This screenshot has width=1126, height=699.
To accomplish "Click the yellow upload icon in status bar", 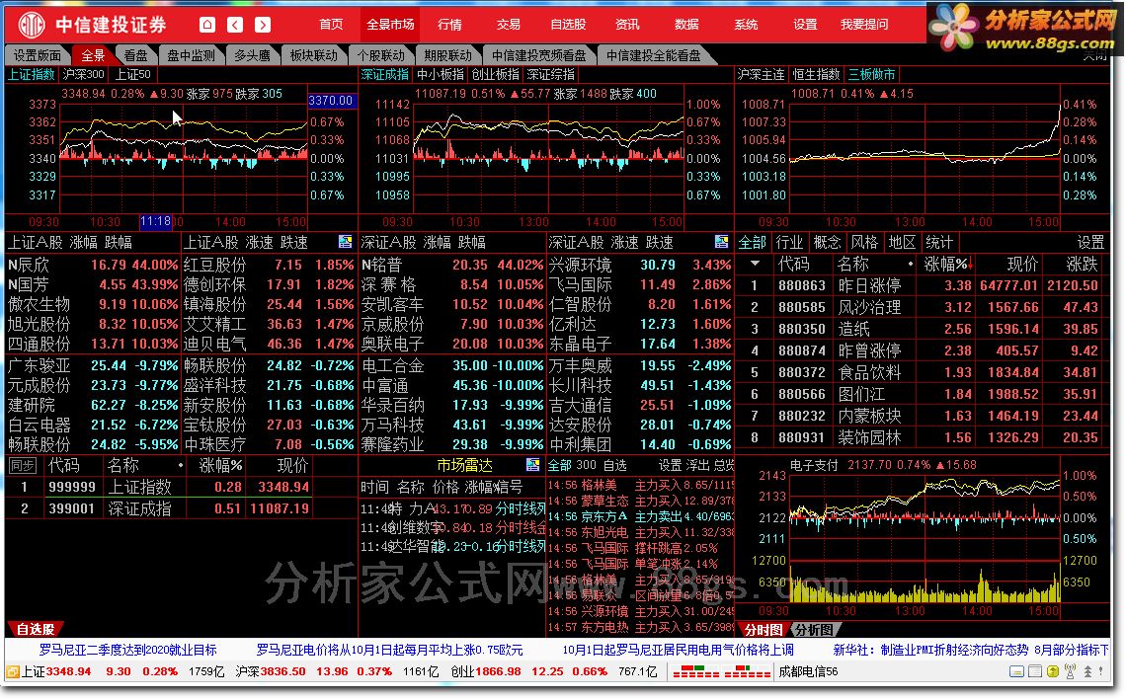I will click(x=1053, y=671).
